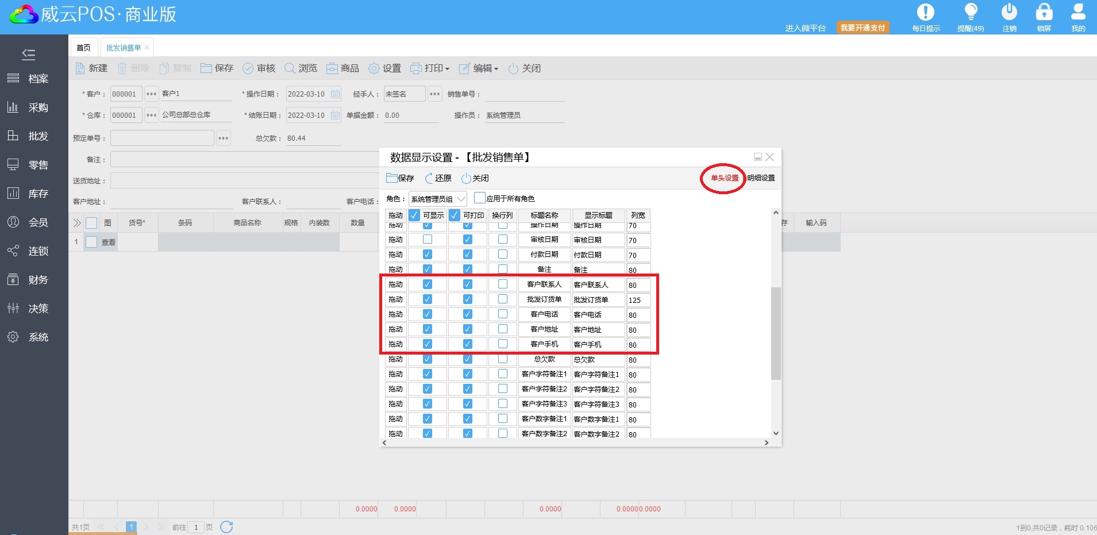
Task: Switch to the 首页 home tab
Action: 84,48
